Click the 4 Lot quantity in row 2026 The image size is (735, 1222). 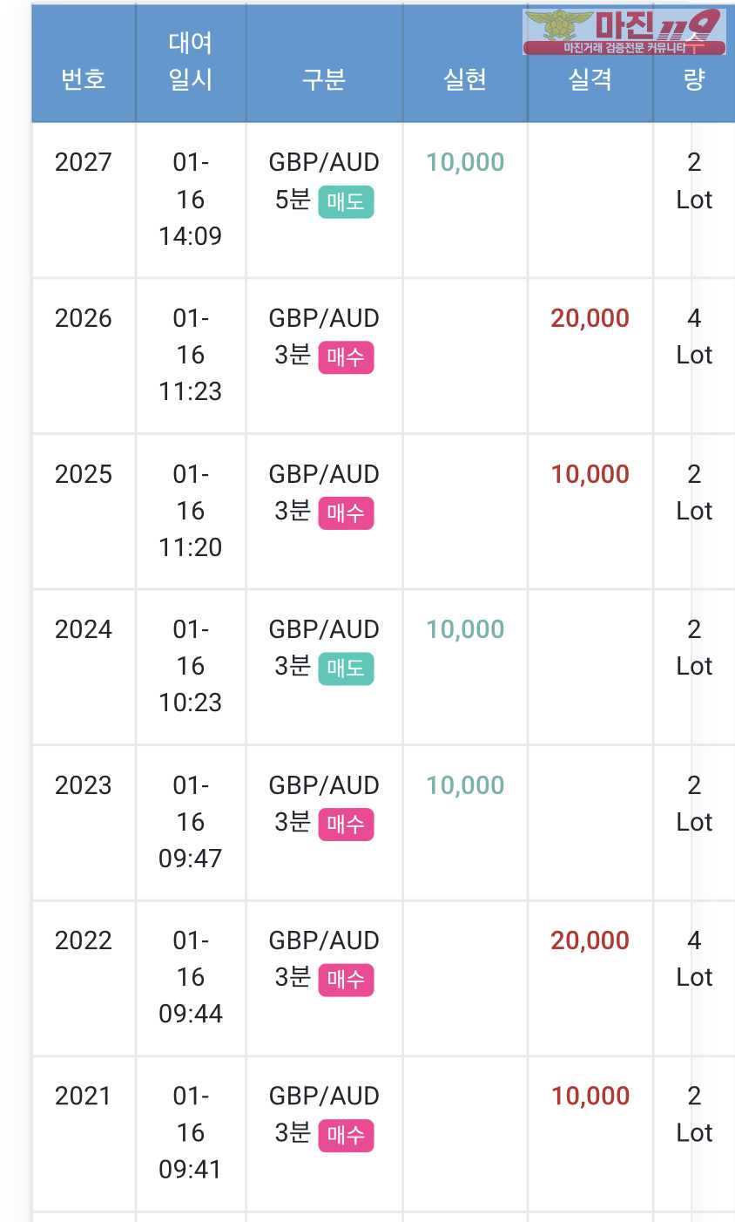click(x=694, y=336)
